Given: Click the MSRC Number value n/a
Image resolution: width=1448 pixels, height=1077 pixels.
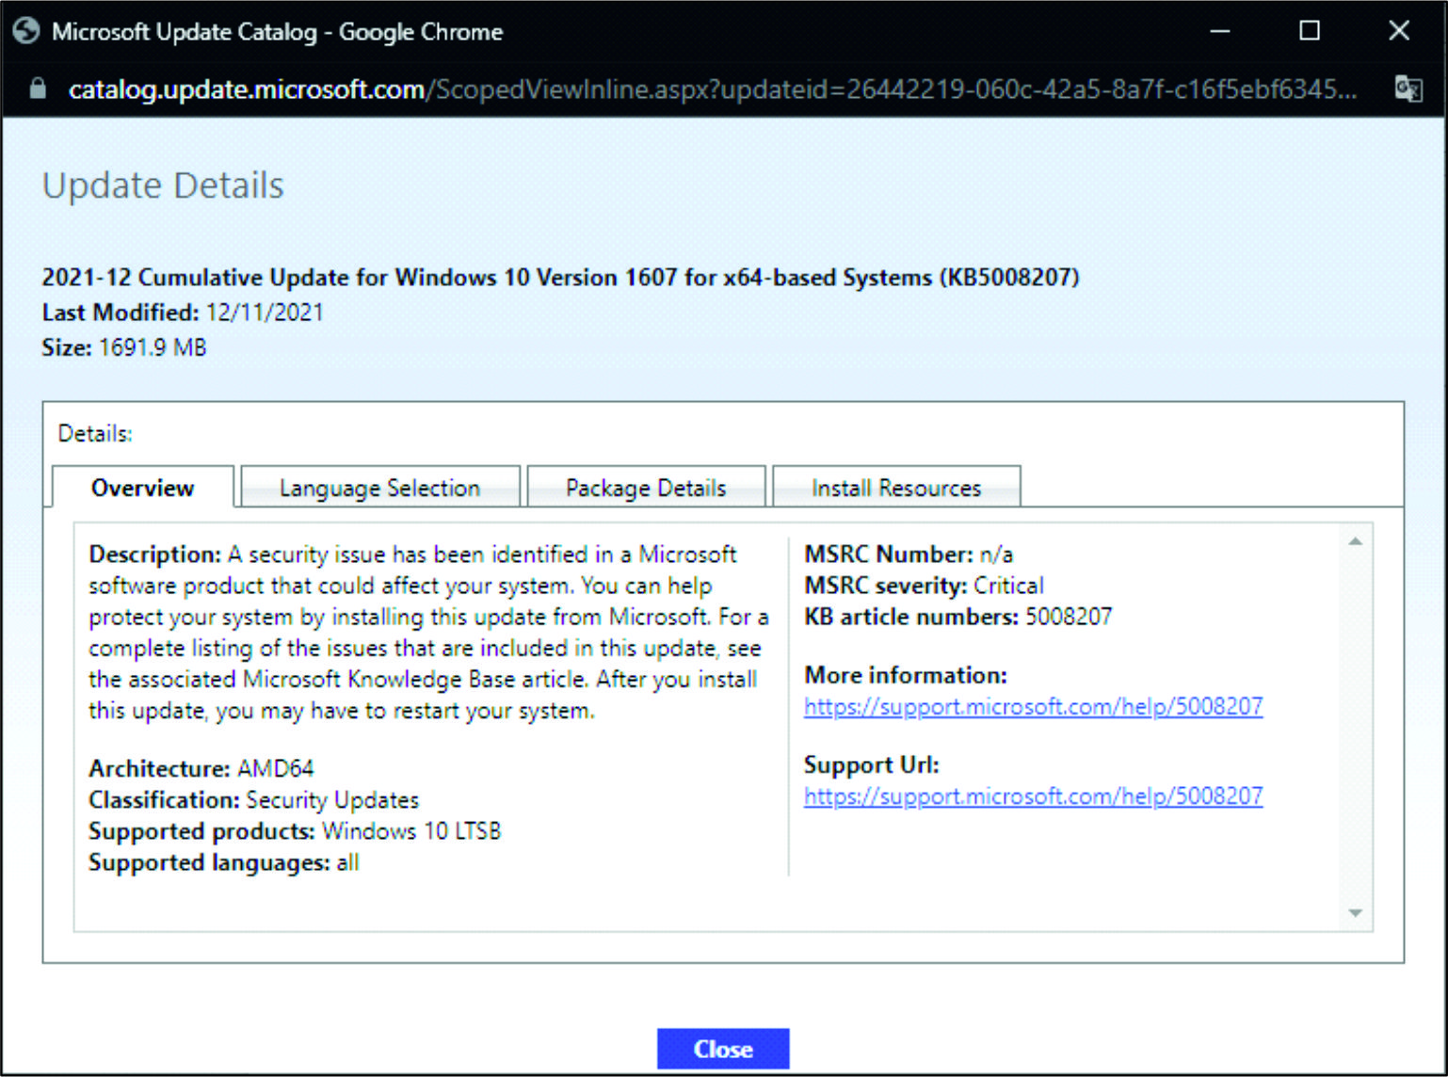Looking at the screenshot, I should [996, 554].
